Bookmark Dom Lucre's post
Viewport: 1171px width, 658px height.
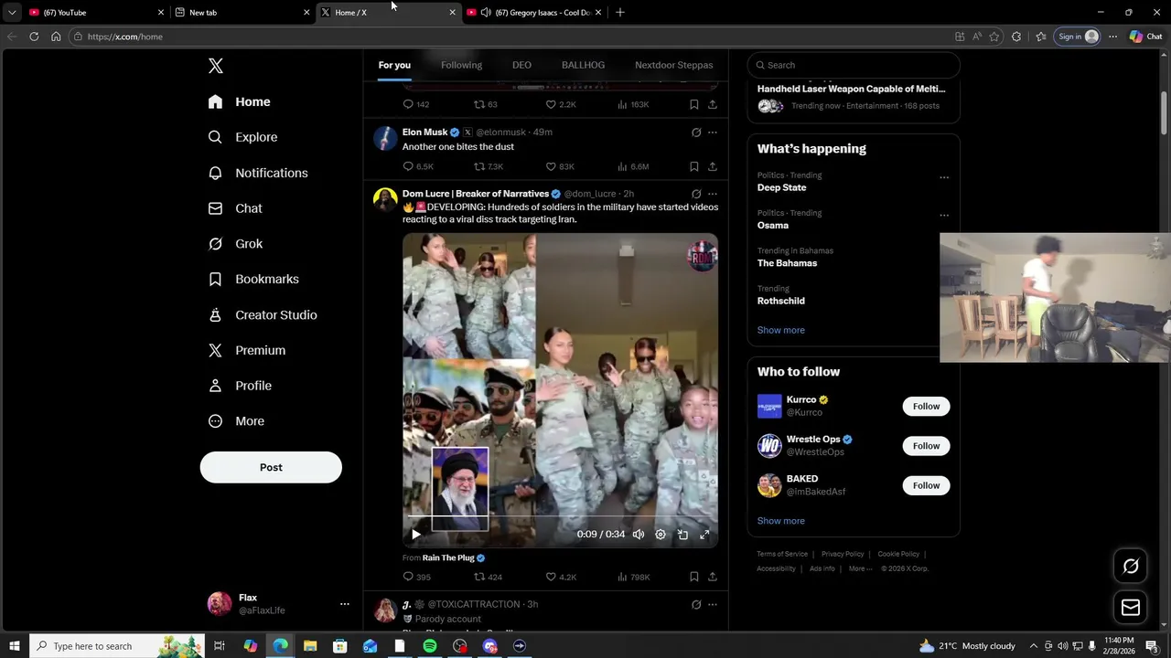tap(693, 577)
